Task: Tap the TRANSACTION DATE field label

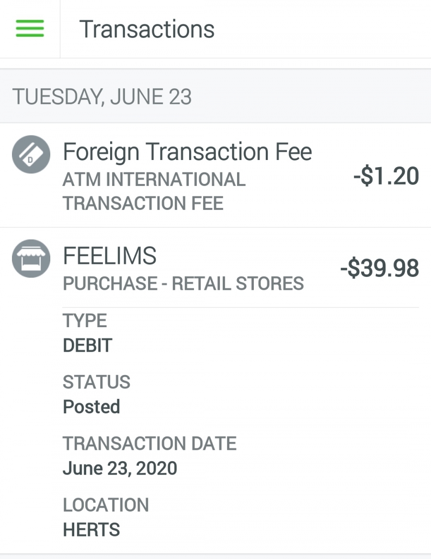Action: [x=150, y=443]
